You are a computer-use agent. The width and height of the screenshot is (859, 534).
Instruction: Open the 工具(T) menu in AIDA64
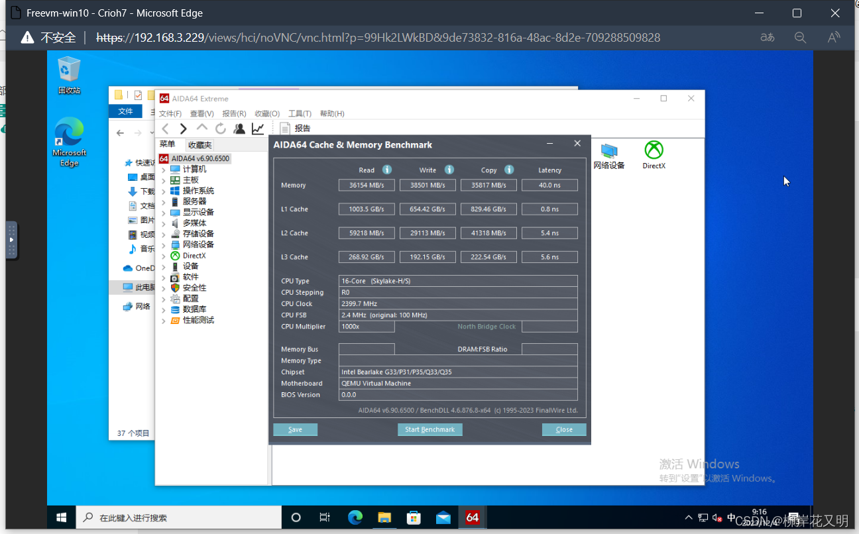pos(300,113)
